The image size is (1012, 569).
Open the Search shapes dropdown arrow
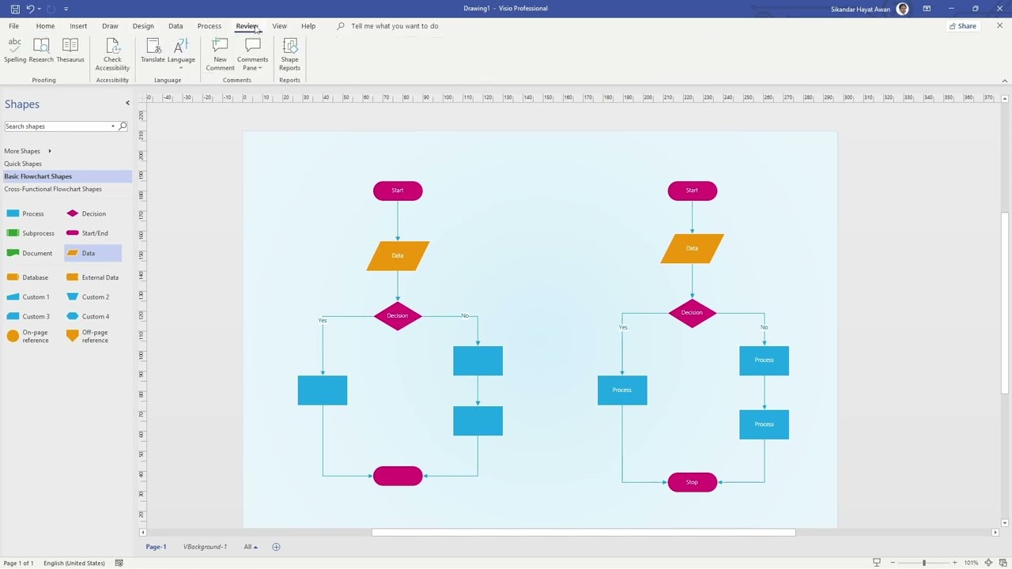click(x=113, y=126)
